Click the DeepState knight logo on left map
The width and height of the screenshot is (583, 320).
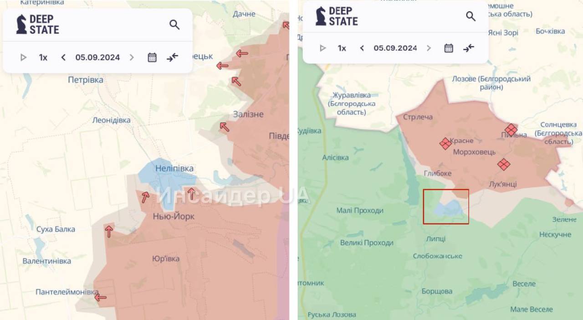pos(21,25)
